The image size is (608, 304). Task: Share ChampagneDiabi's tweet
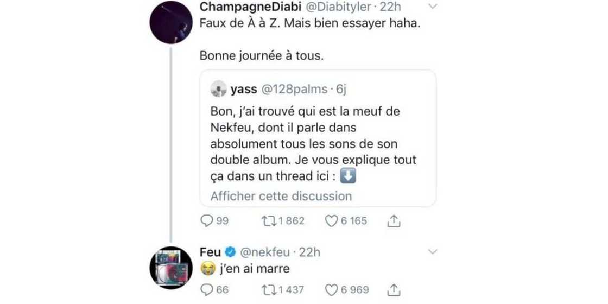coord(395,221)
